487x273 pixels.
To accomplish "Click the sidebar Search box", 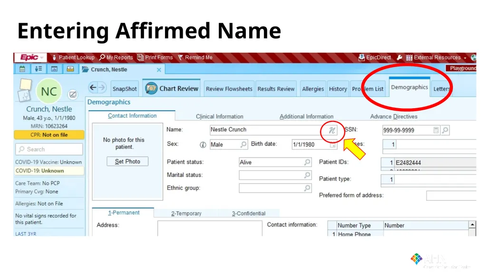I will pyautogui.click(x=49, y=149).
